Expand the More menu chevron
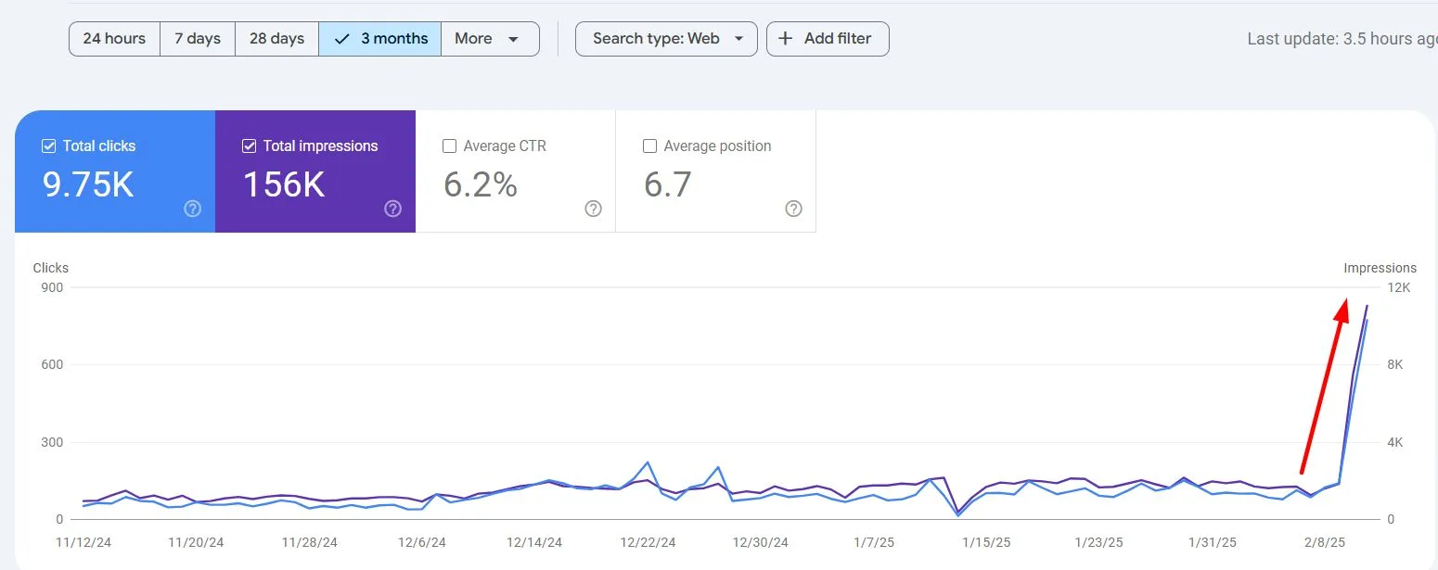Viewport: 1438px width, 570px height. [515, 39]
